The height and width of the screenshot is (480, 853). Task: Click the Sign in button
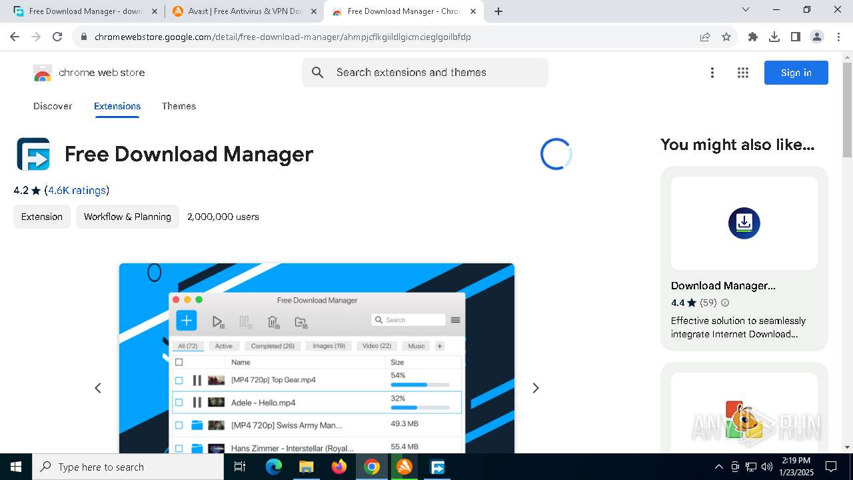click(796, 73)
